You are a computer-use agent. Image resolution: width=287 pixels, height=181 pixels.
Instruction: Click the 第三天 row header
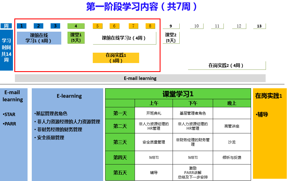(x=120, y=142)
